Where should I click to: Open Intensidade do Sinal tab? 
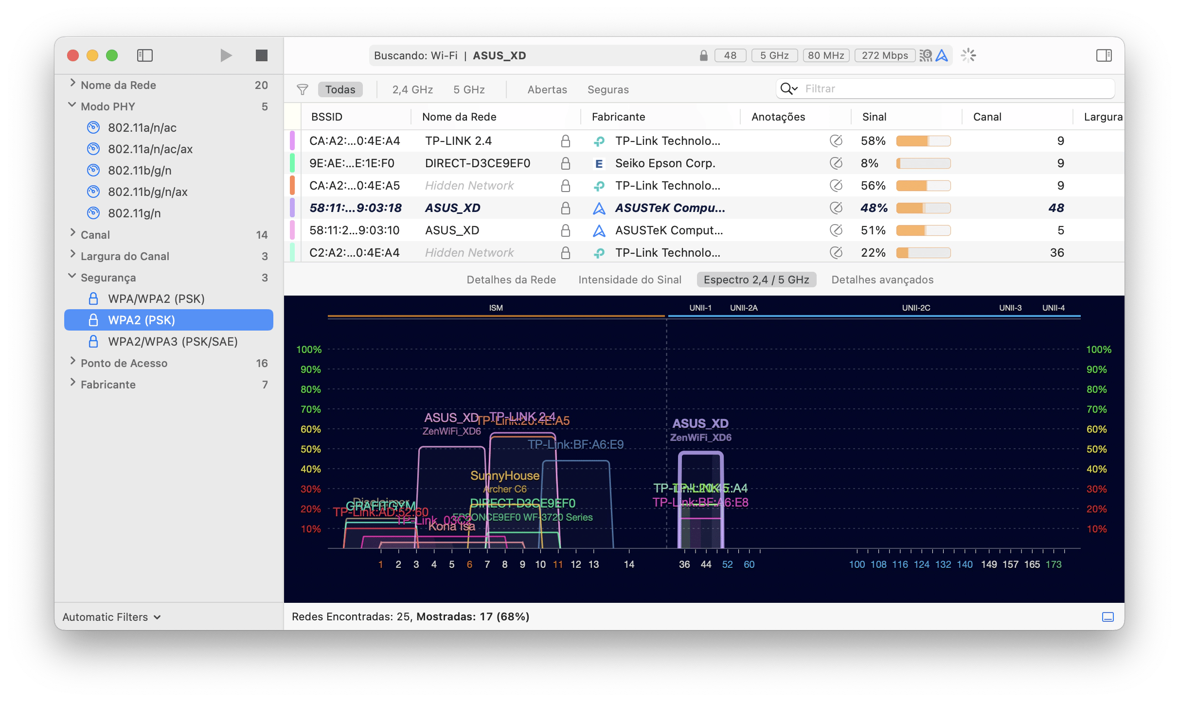pyautogui.click(x=630, y=280)
